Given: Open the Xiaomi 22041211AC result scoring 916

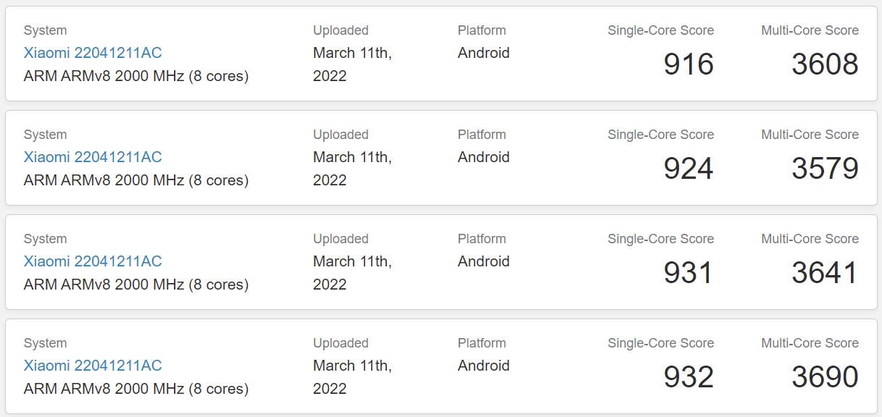Looking at the screenshot, I should [x=93, y=53].
